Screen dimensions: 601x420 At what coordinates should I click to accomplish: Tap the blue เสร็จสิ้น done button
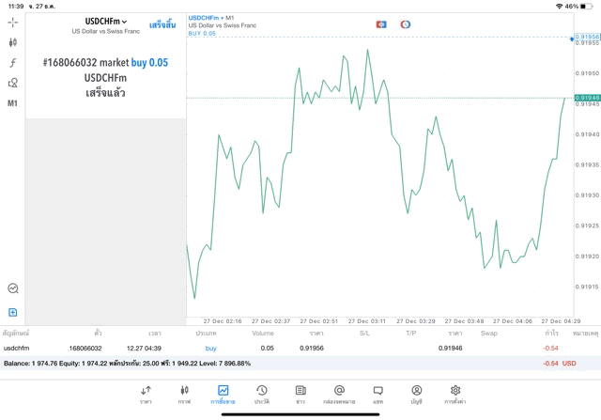click(162, 24)
